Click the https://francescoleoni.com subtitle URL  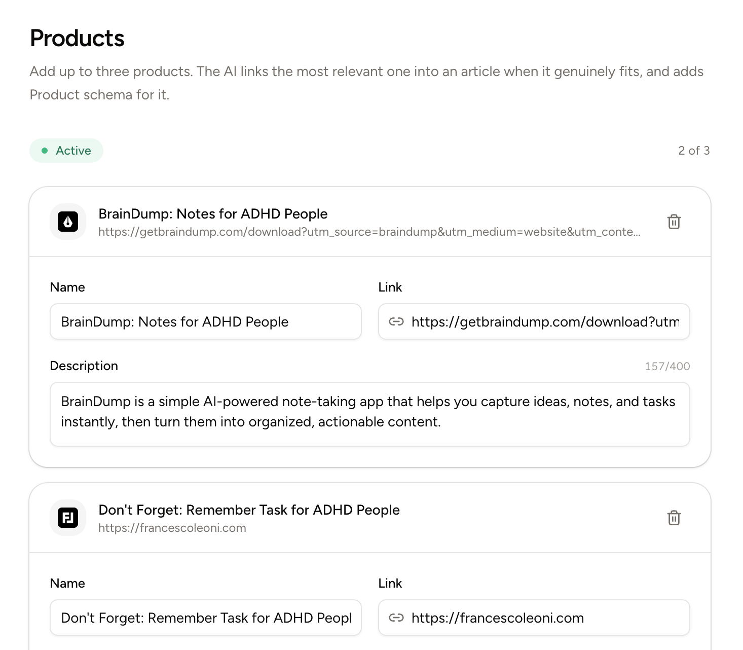pos(172,528)
